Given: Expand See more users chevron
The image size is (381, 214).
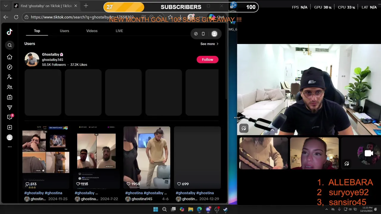Looking at the screenshot, I should point(217,44).
